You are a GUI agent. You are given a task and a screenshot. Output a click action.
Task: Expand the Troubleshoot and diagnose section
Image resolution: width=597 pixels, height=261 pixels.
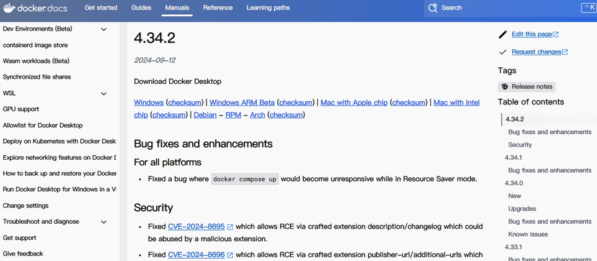(x=104, y=222)
